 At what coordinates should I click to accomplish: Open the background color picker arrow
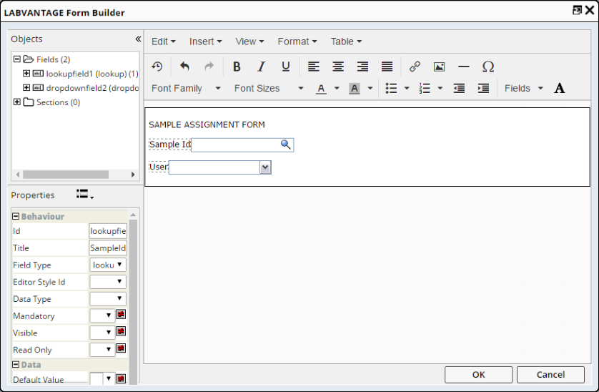coord(370,89)
